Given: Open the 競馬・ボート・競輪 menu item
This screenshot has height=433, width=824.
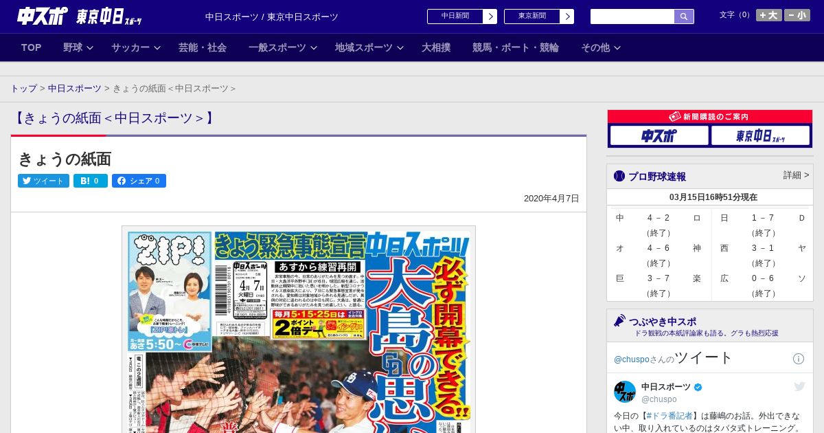Looking at the screenshot, I should click(x=516, y=47).
